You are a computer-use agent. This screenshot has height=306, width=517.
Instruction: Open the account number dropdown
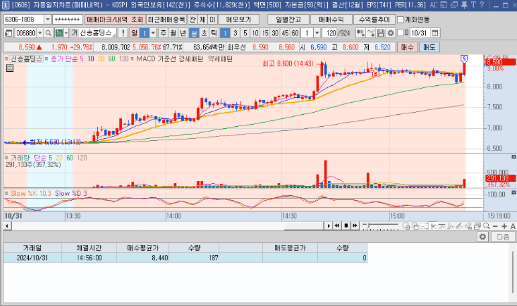pyautogui.click(x=48, y=19)
